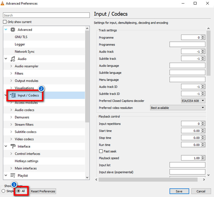Collapse the Audio tree section

coord(6,59)
